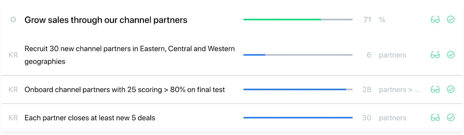Select Onboard channel partners with 25 scoring

pyautogui.click(x=124, y=90)
